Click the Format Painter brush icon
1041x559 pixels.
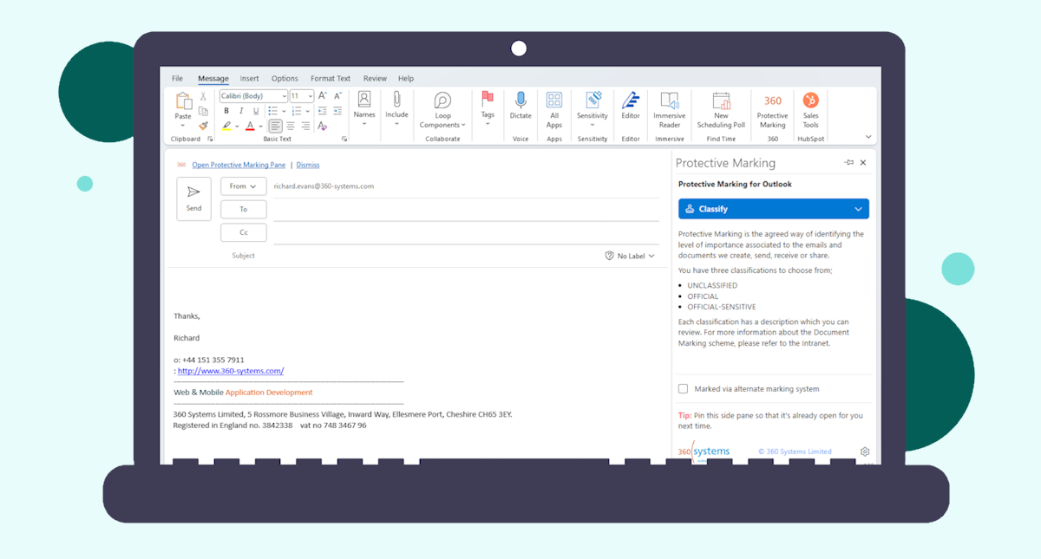203,126
